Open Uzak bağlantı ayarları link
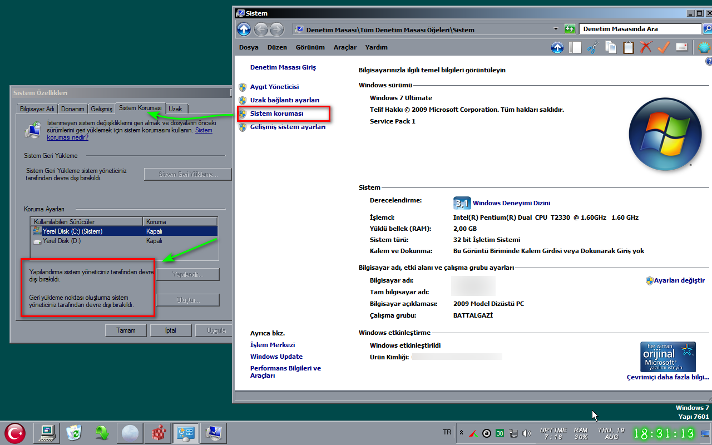 point(285,100)
